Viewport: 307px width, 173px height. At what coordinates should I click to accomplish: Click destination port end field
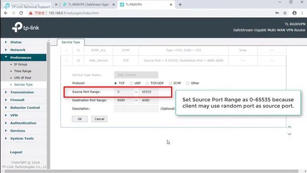pyautogui.click(x=148, y=100)
